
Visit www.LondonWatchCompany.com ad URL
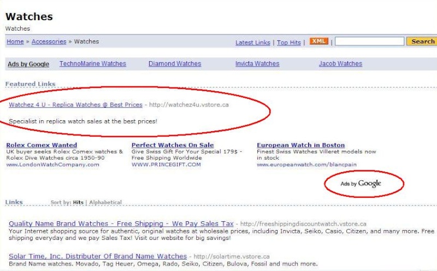tap(52, 164)
